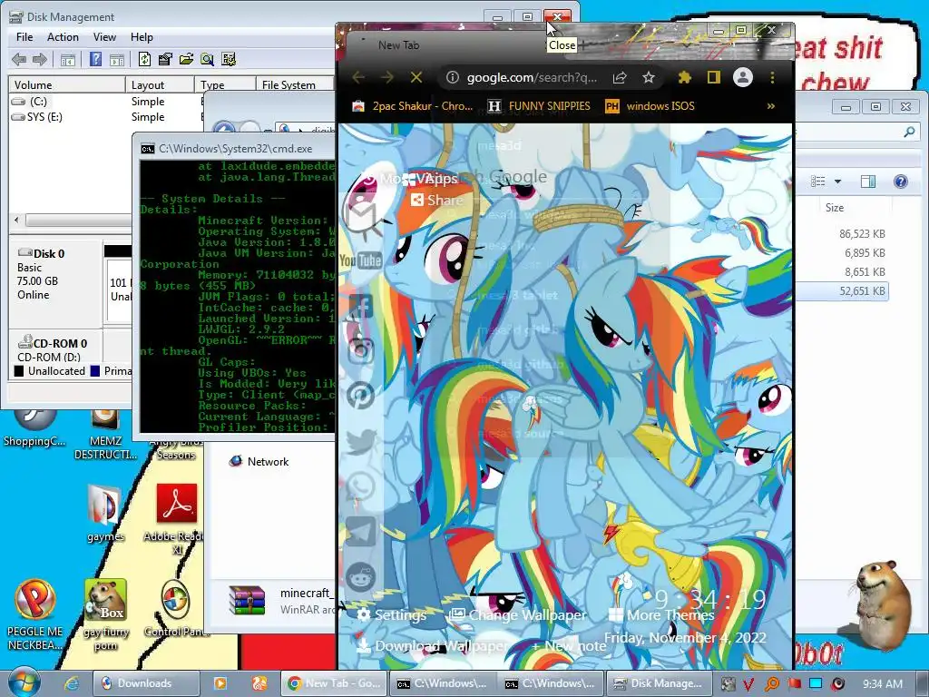Bookmark this page with the star icon
929x697 pixels.
(648, 77)
